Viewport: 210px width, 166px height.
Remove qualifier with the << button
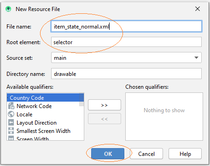tap(105, 119)
